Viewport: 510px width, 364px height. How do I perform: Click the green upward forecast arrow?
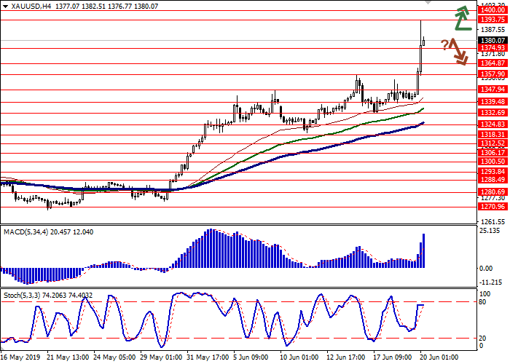[461, 19]
